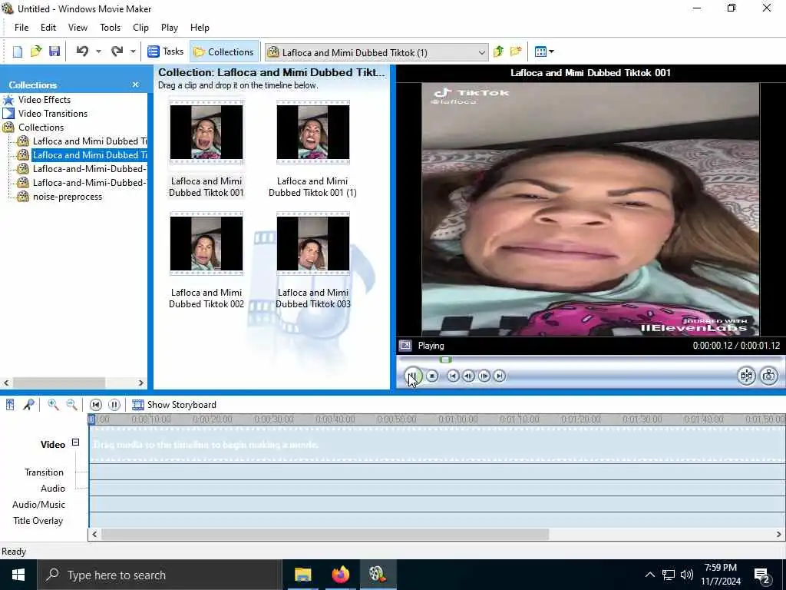
Task: Toggle the Tasks pane button
Action: (x=166, y=51)
